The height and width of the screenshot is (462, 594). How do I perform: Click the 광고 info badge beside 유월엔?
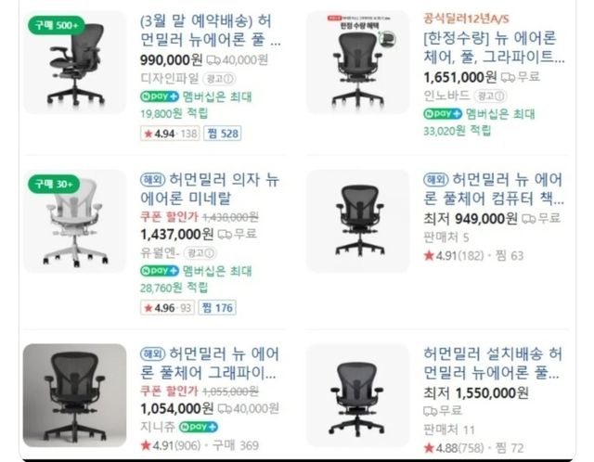tap(200, 253)
